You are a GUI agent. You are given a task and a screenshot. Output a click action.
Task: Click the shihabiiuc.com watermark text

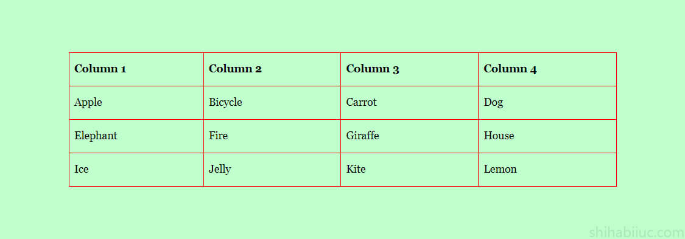[636, 232]
